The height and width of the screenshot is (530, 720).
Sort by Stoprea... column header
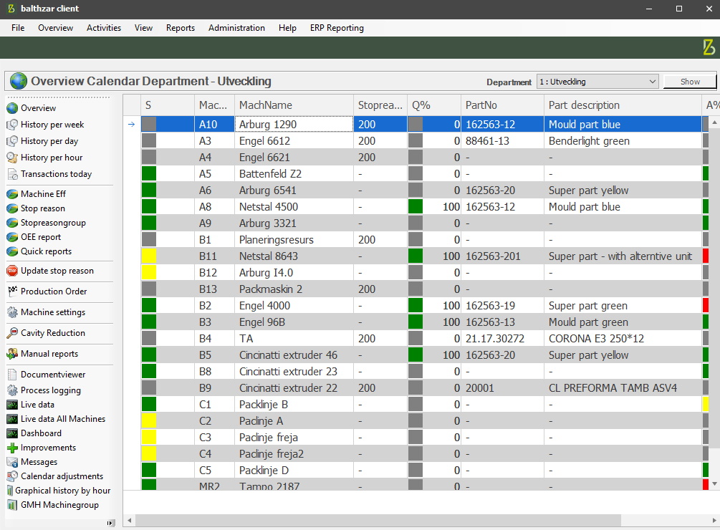(x=380, y=105)
